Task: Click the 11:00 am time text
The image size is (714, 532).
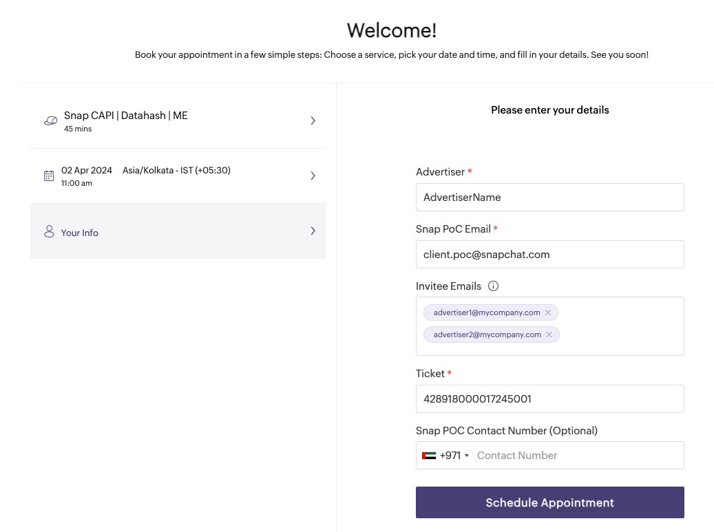Action: pyautogui.click(x=76, y=183)
